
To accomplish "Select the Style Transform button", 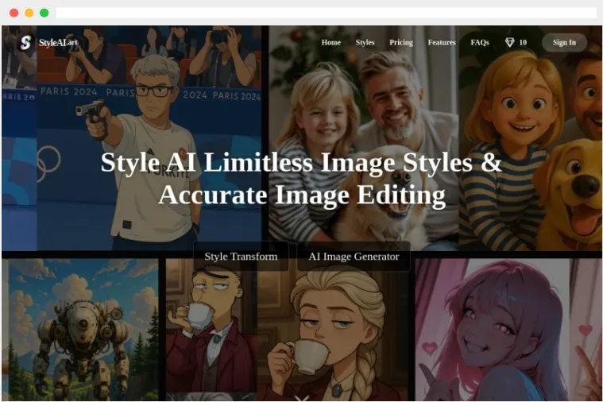I will (241, 256).
